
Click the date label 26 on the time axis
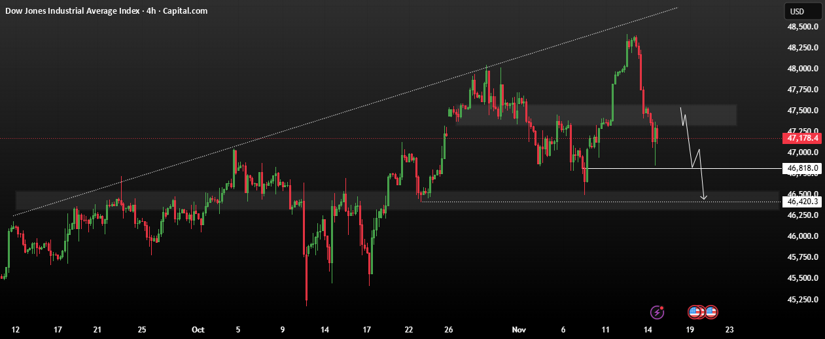(x=449, y=329)
